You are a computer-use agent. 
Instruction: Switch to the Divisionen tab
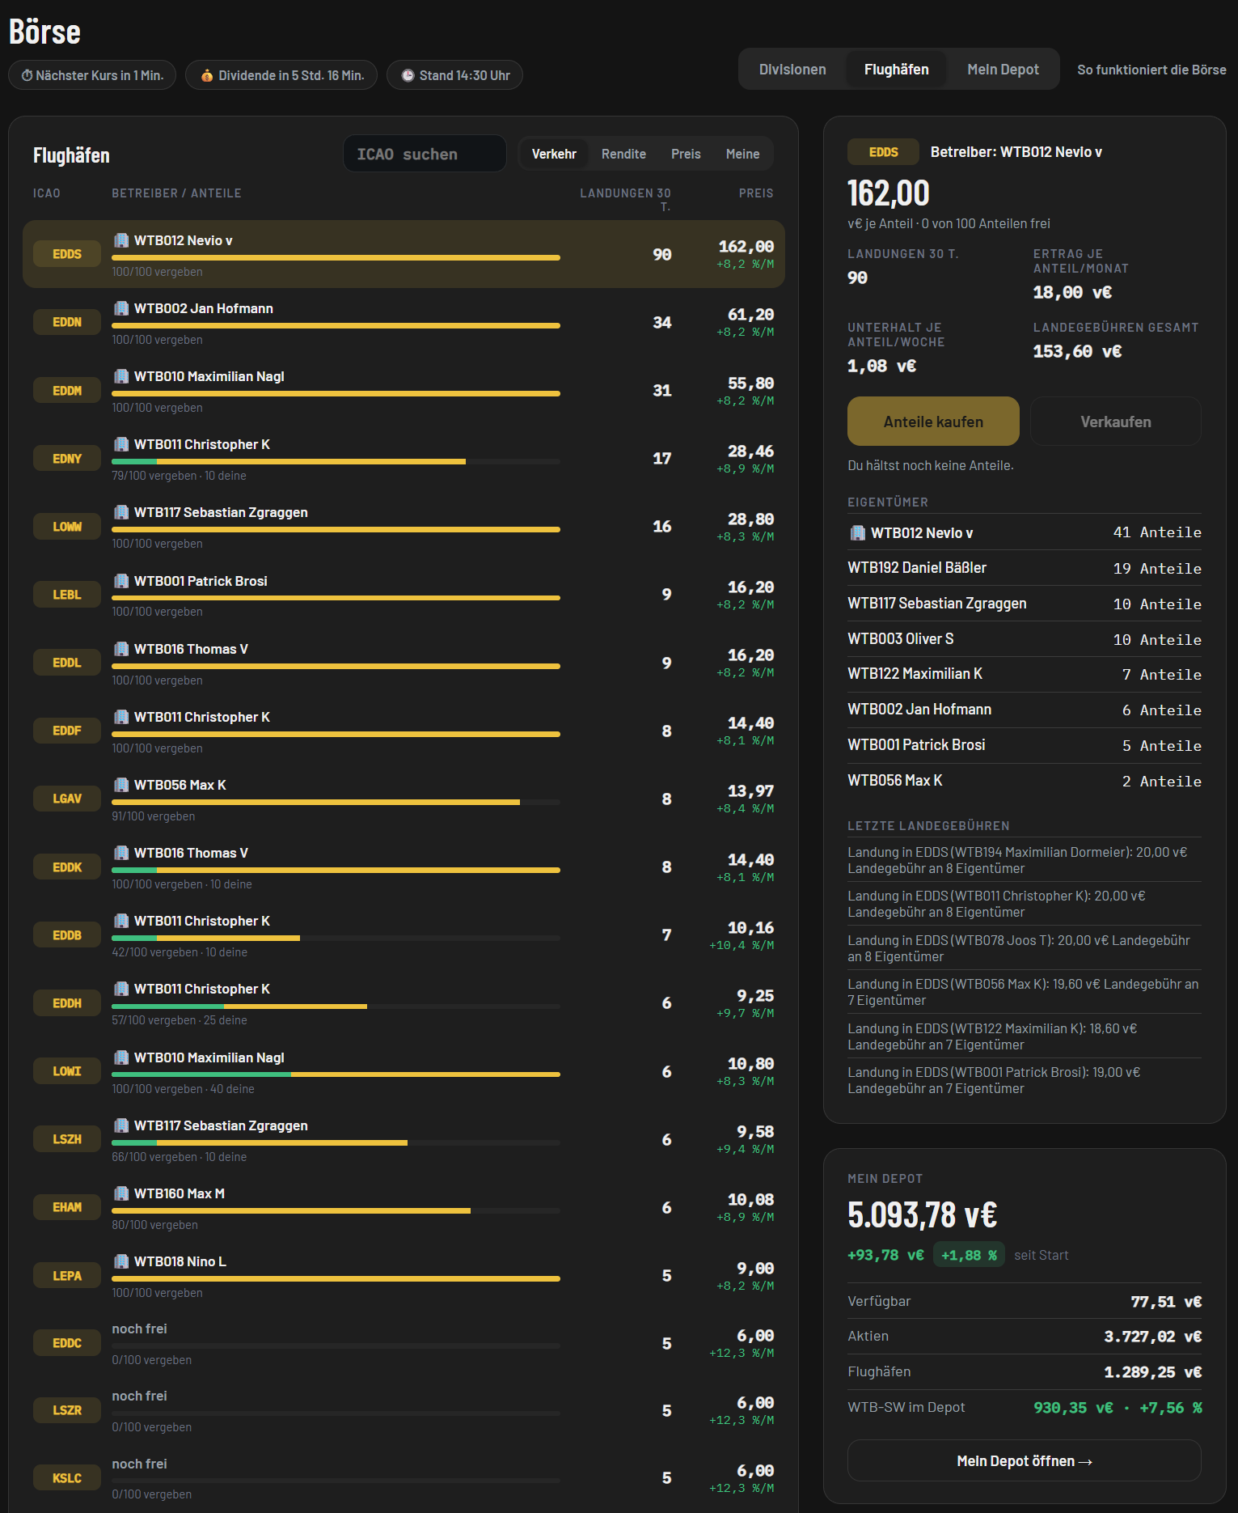792,70
